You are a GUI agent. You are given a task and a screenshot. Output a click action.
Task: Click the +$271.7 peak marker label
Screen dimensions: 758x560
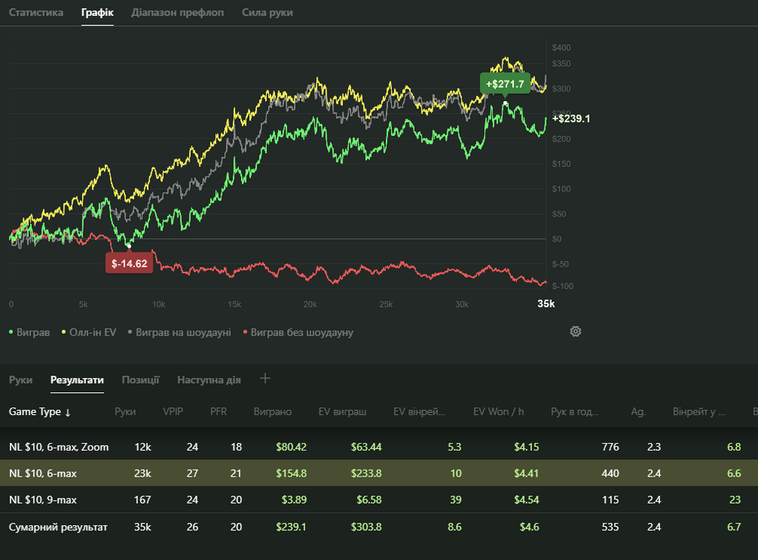click(x=506, y=83)
